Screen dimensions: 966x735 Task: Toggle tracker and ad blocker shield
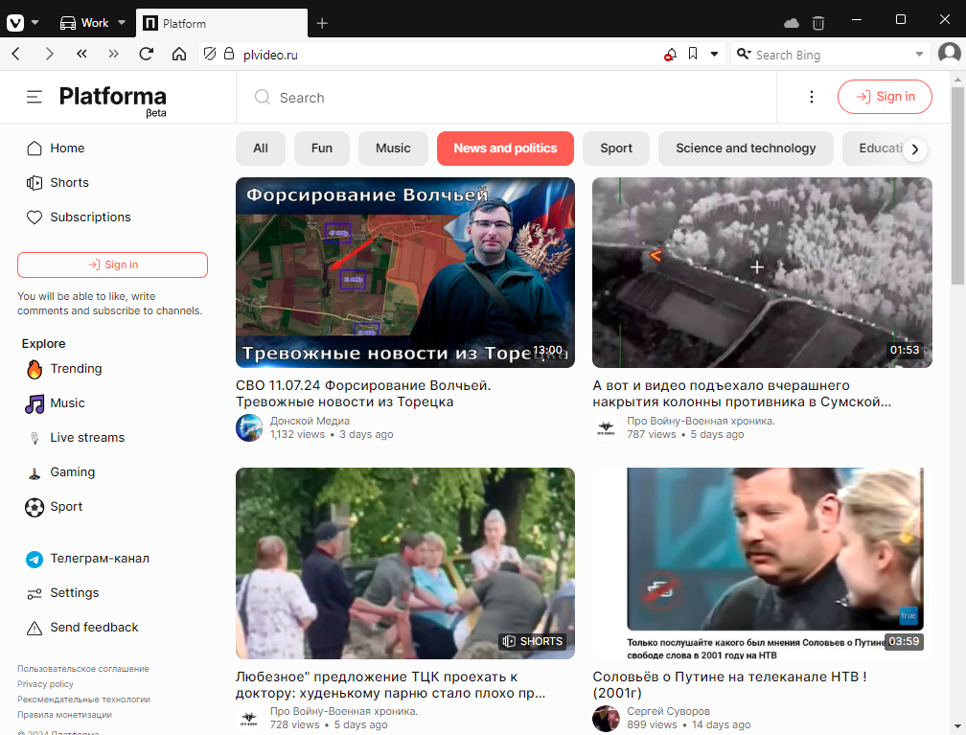(210, 55)
